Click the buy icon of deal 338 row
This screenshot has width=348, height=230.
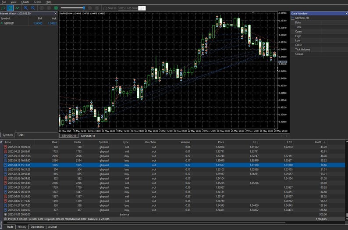click(6, 205)
